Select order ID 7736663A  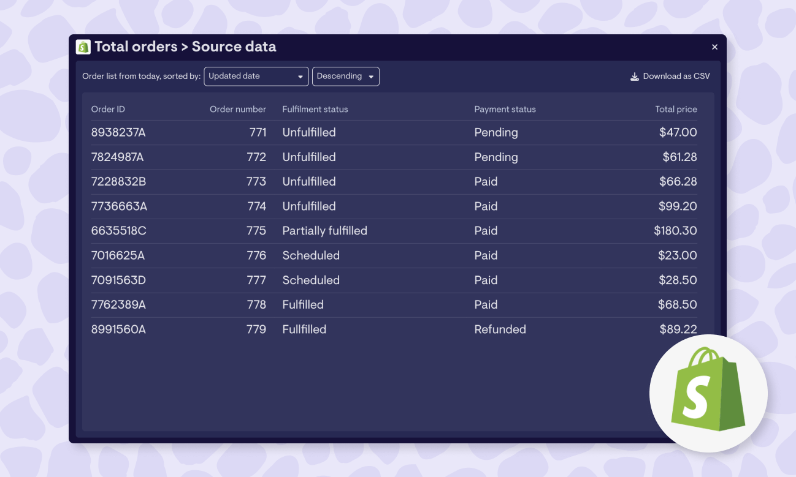(x=119, y=206)
